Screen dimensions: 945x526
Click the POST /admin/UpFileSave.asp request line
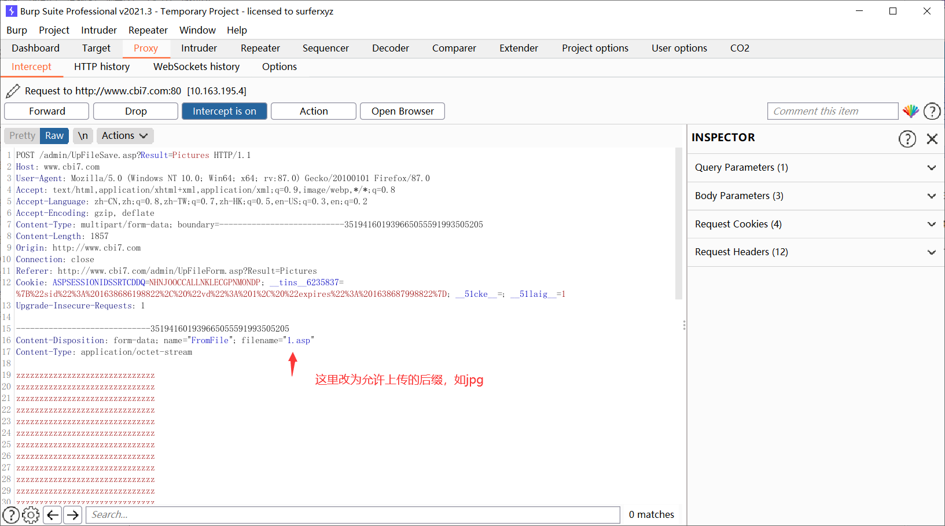tap(133, 155)
